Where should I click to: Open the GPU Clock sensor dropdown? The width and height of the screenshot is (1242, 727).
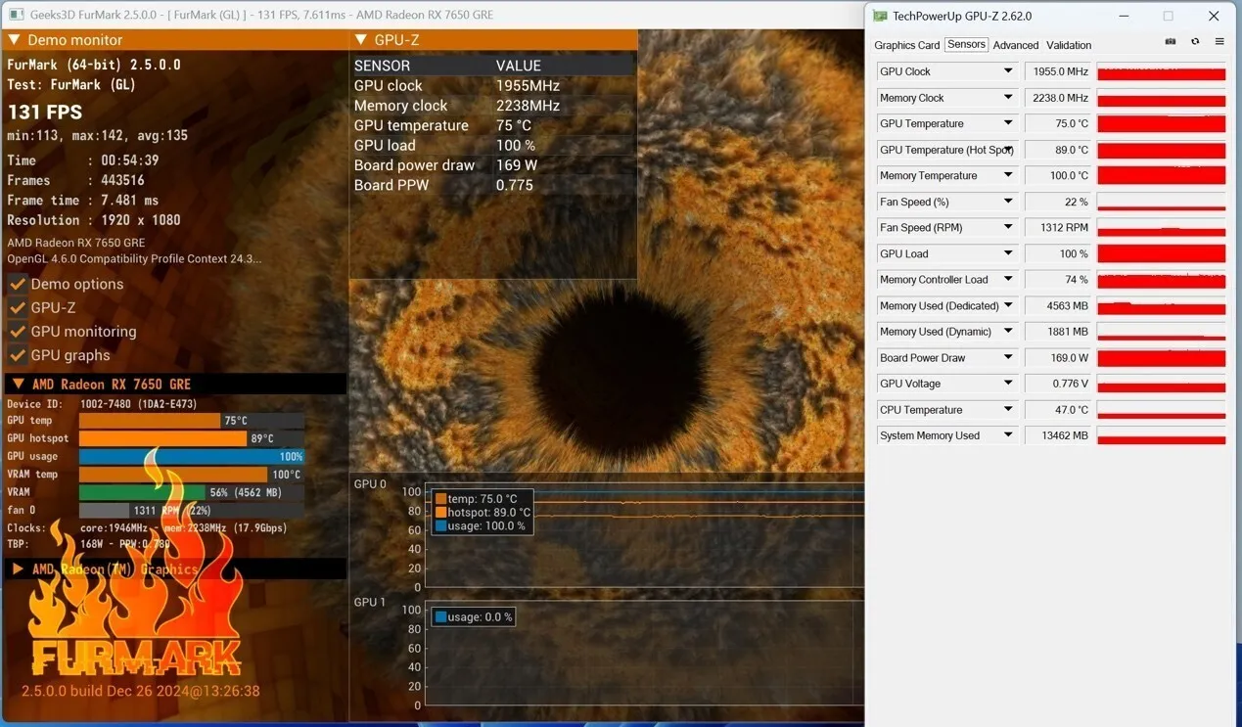point(1008,71)
